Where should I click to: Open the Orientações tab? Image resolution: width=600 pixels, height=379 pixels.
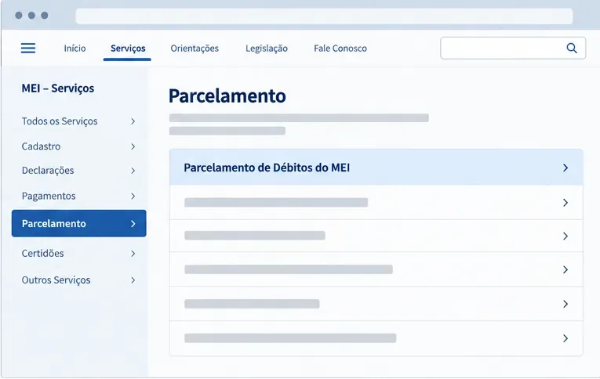pyautogui.click(x=195, y=49)
